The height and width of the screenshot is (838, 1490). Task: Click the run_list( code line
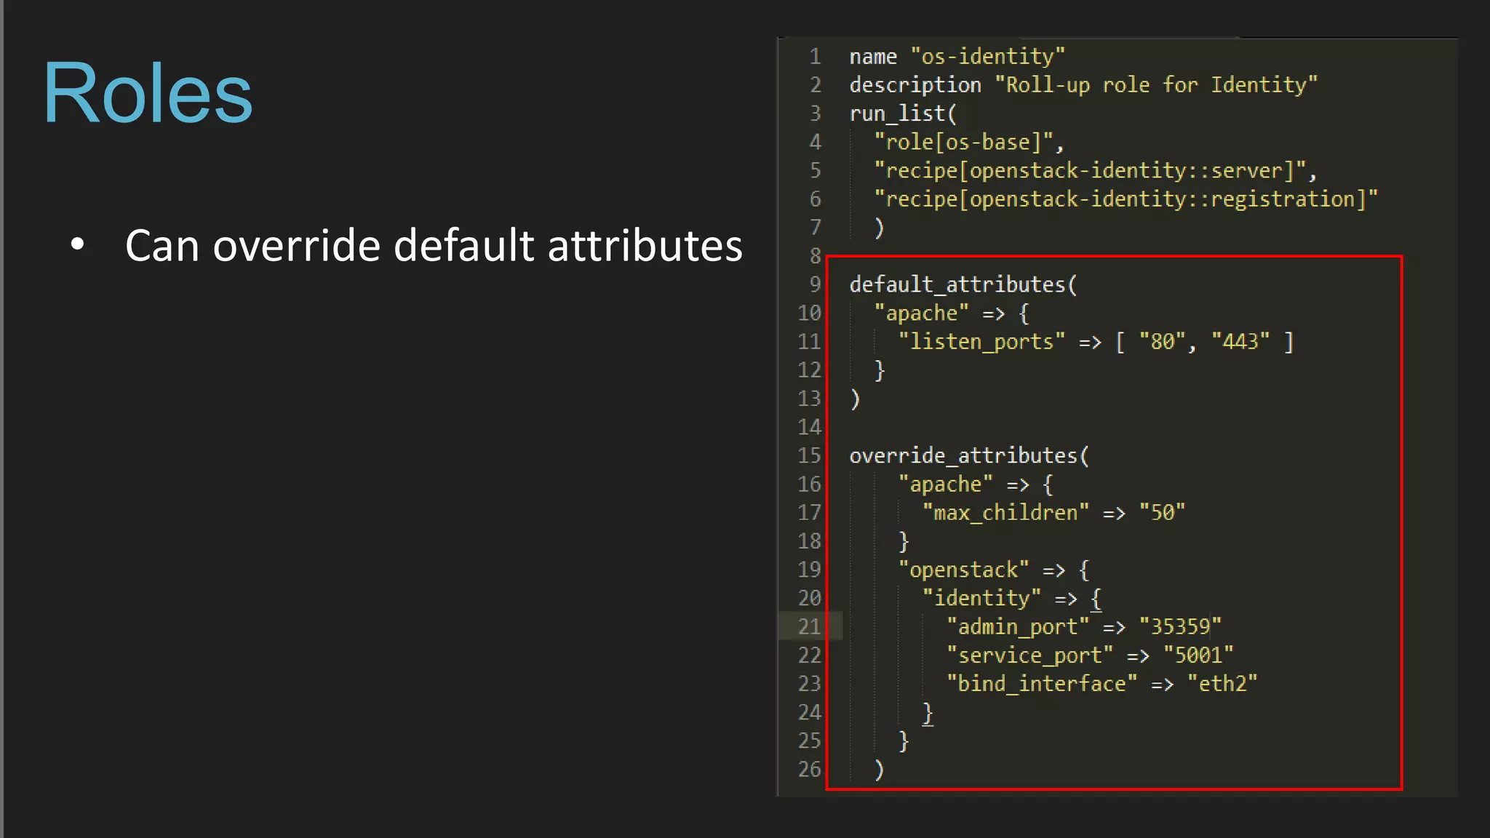coord(903,113)
